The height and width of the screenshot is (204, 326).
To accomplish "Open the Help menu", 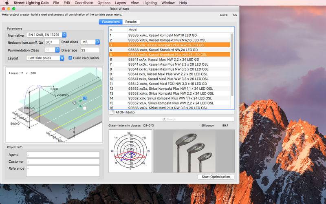I will coord(183,3).
